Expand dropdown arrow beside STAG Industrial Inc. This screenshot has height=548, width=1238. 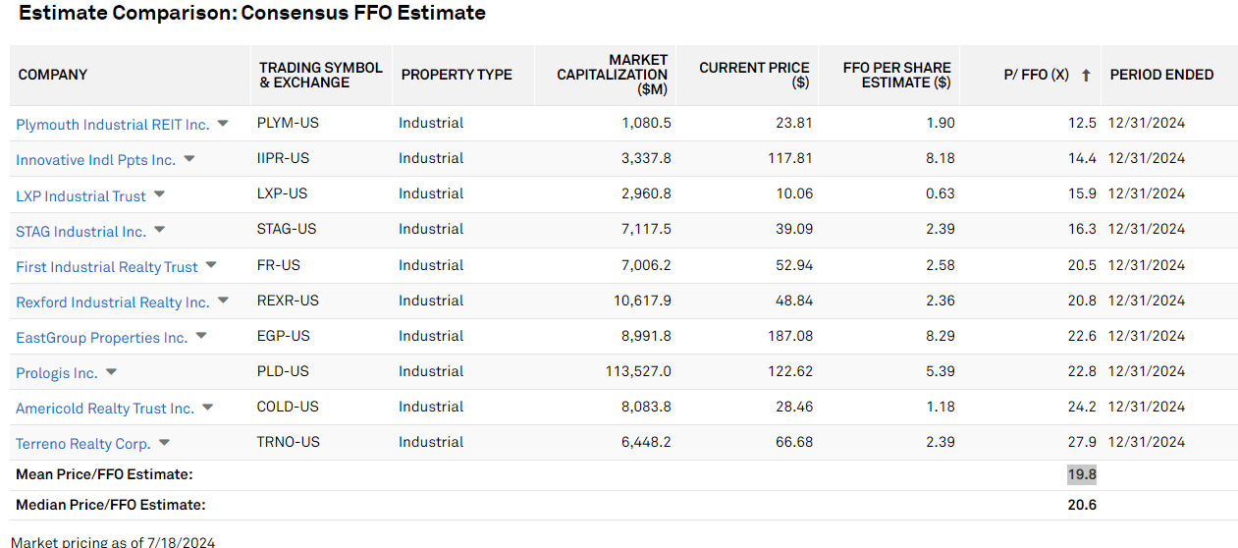[x=159, y=230]
